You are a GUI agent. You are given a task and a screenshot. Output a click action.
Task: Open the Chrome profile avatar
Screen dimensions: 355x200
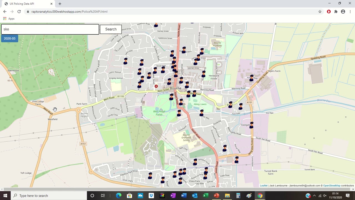click(343, 12)
